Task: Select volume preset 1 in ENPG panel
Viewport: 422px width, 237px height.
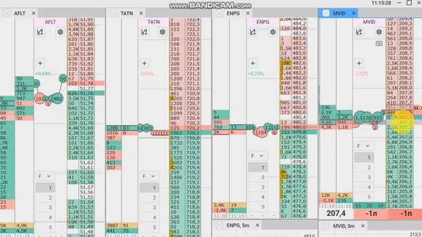Action: pos(258,167)
